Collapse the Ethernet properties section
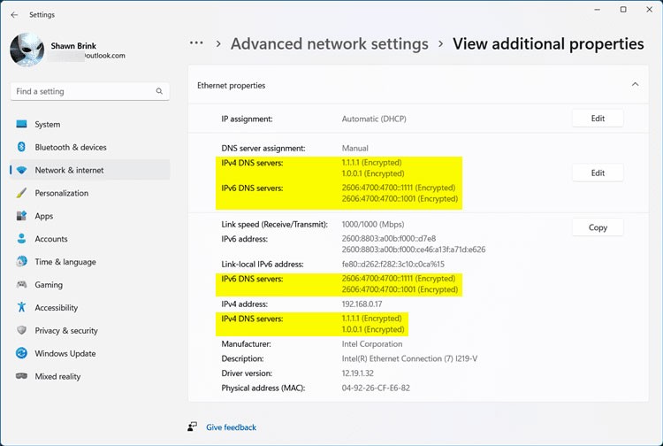 [634, 85]
